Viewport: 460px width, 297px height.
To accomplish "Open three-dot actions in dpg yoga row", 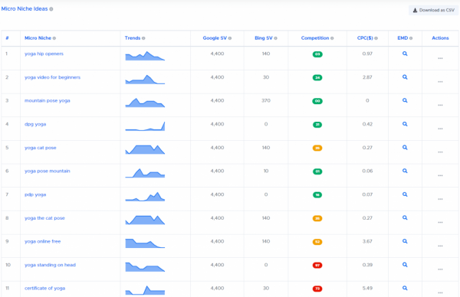I will coord(440,129).
